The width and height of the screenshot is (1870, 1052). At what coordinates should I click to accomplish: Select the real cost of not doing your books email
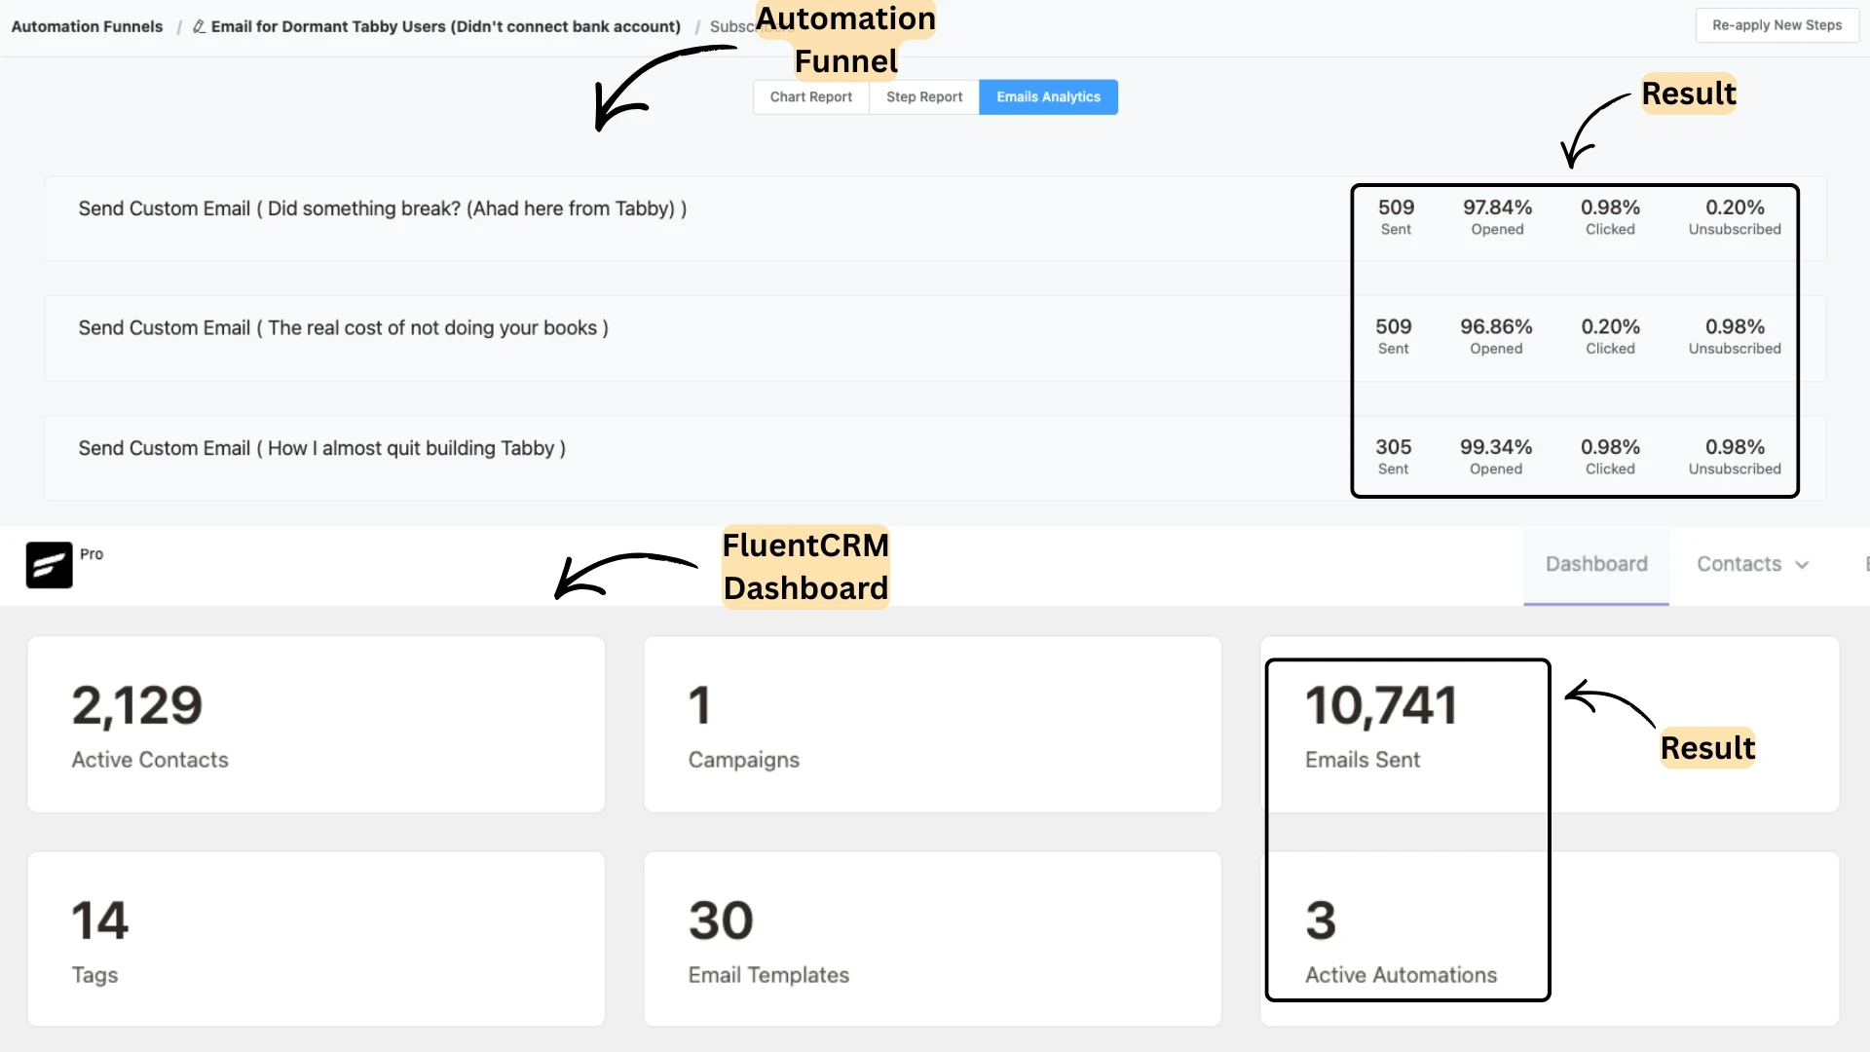[343, 328]
